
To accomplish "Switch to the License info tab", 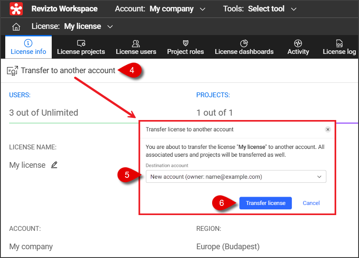I will coord(28,47).
